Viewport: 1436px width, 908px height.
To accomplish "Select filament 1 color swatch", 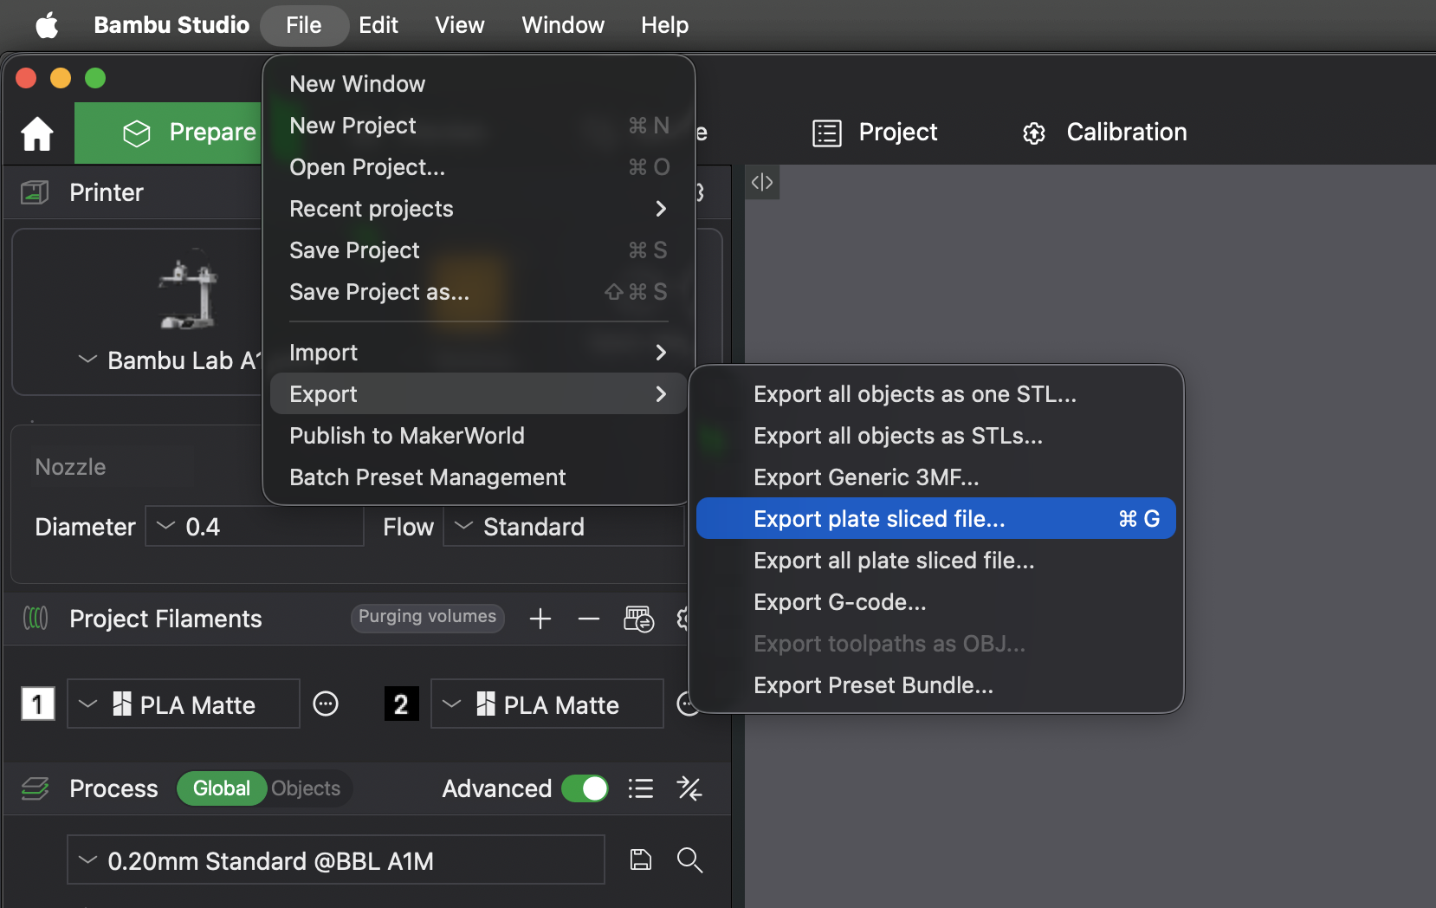I will (38, 704).
